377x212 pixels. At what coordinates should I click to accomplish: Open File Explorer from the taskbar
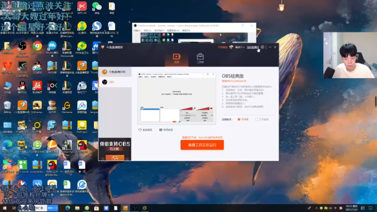[x=77, y=208]
